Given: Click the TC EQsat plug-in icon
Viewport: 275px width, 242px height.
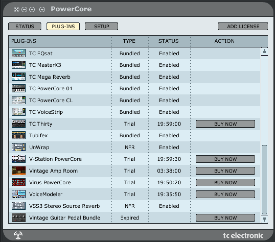Looking at the screenshot, I should [19, 53].
